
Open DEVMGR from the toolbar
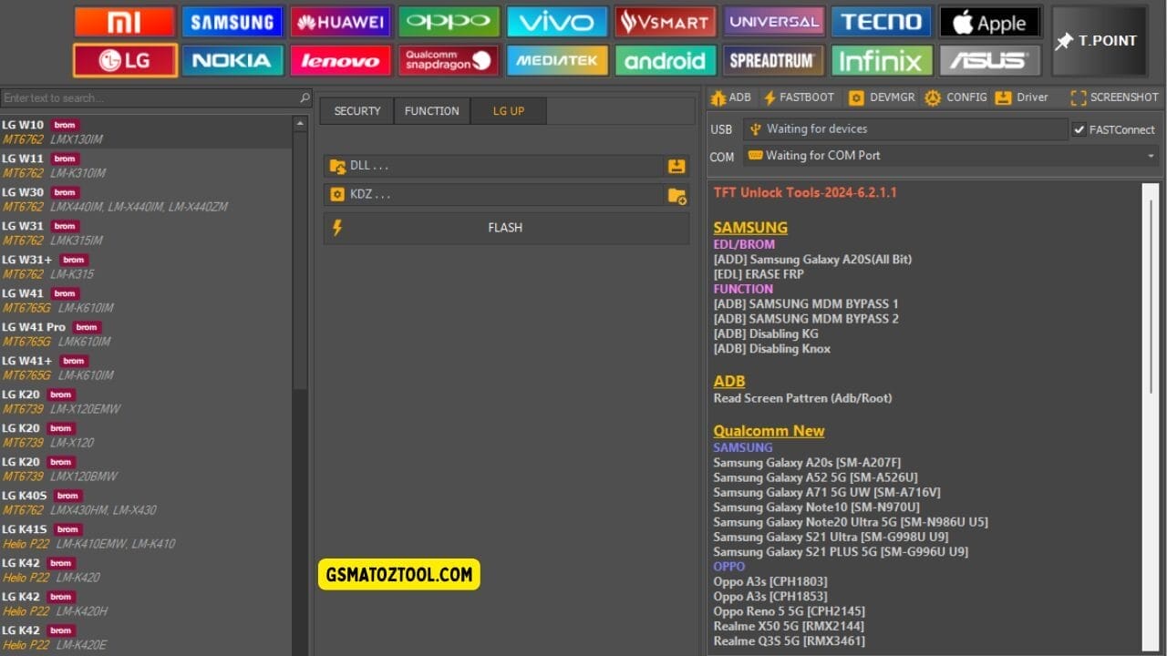tap(855, 97)
